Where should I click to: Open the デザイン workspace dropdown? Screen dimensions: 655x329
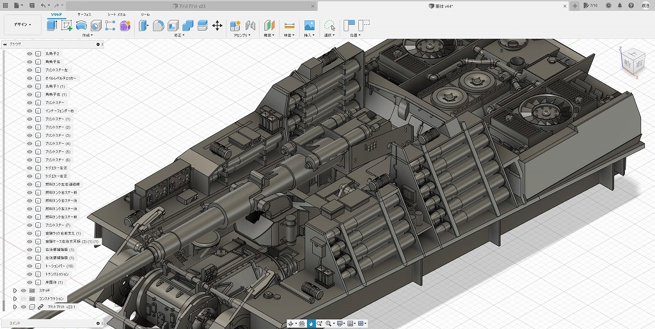coord(22,25)
